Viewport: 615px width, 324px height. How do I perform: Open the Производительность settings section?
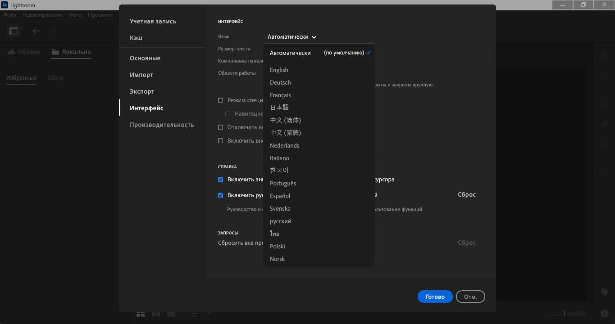click(x=162, y=125)
